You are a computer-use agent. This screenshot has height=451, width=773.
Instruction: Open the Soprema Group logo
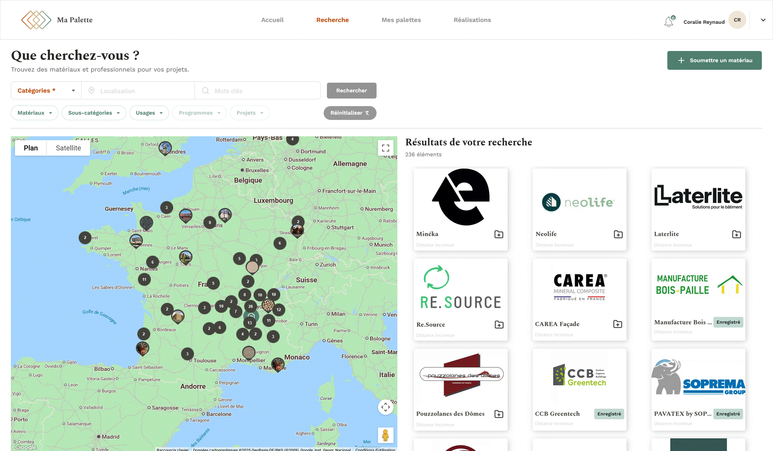coord(698,377)
